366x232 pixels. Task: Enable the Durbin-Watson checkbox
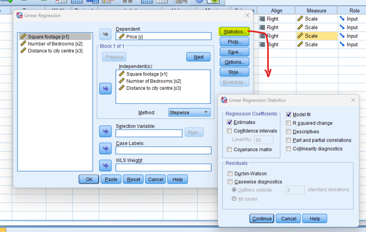coord(231,173)
